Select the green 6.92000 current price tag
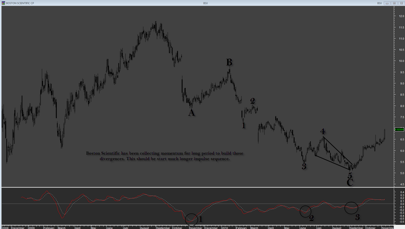The height and width of the screenshot is (229, 405). (x=399, y=129)
